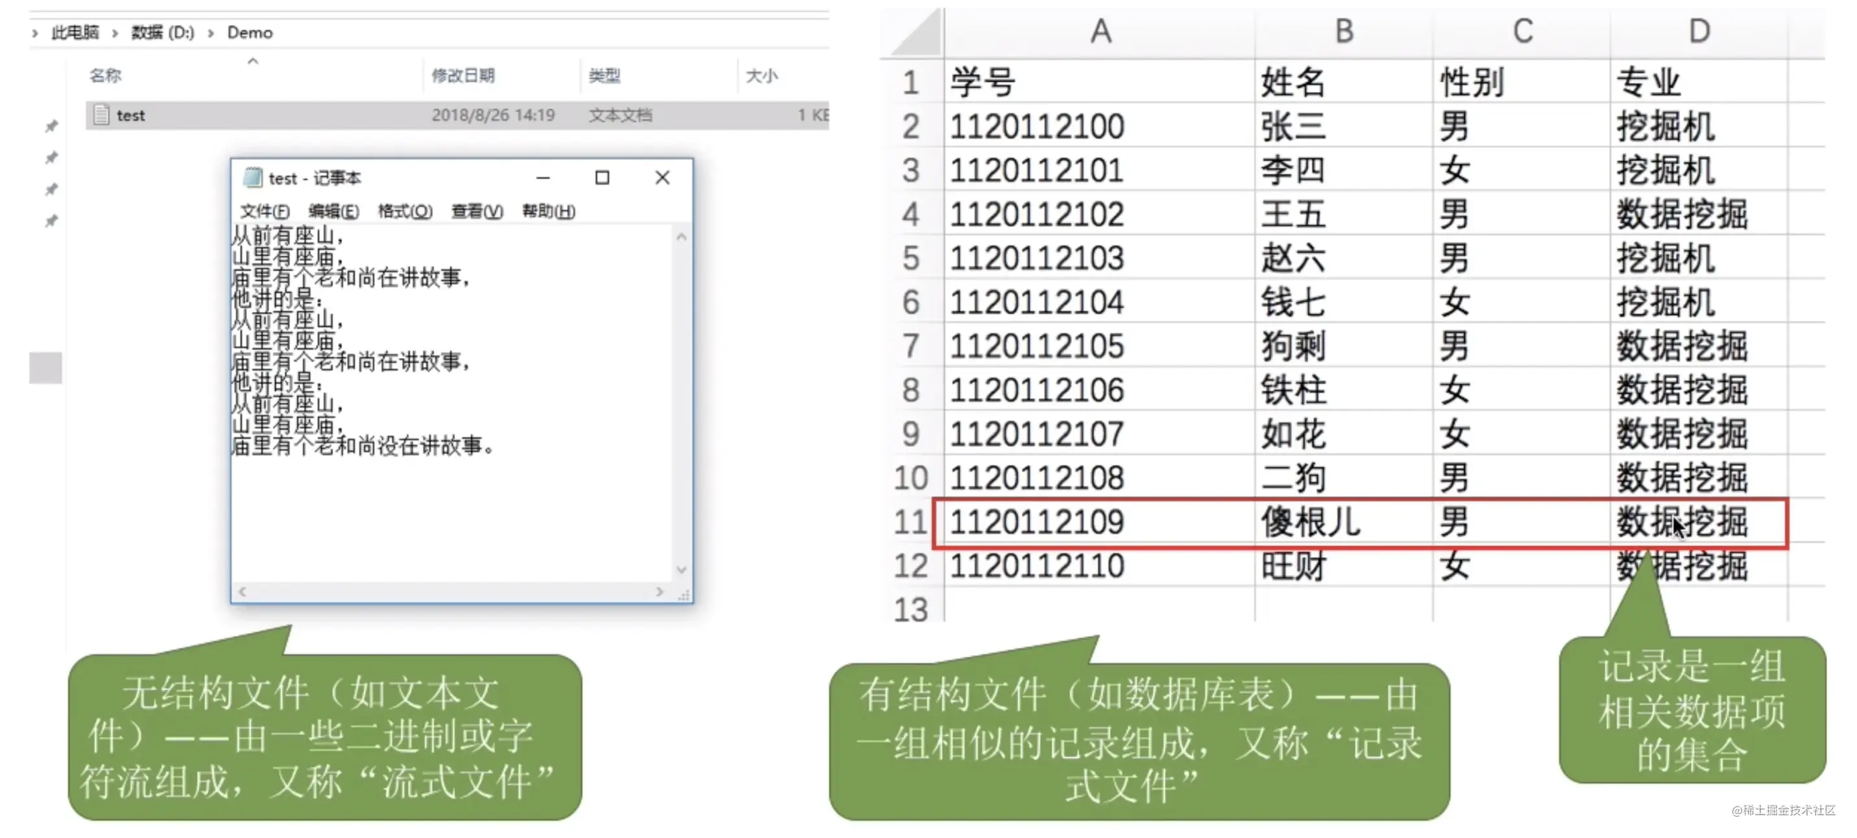Click the cell containing 二狗
This screenshot has width=1857, height=838.
click(x=1344, y=478)
